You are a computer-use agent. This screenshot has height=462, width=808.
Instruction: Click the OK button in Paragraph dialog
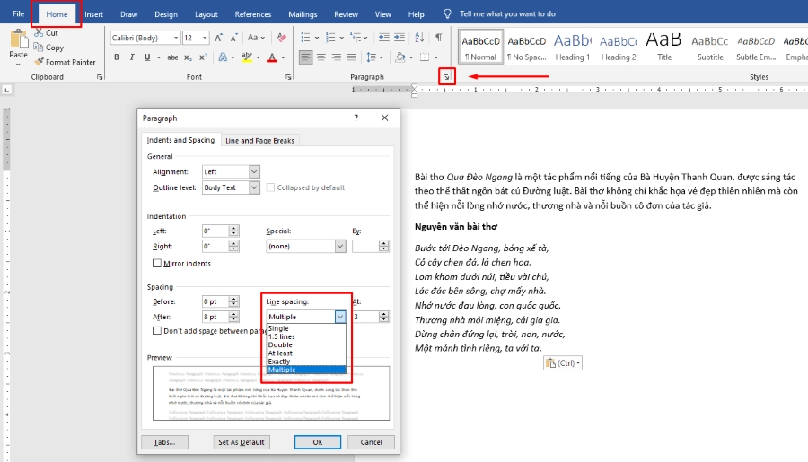[318, 442]
